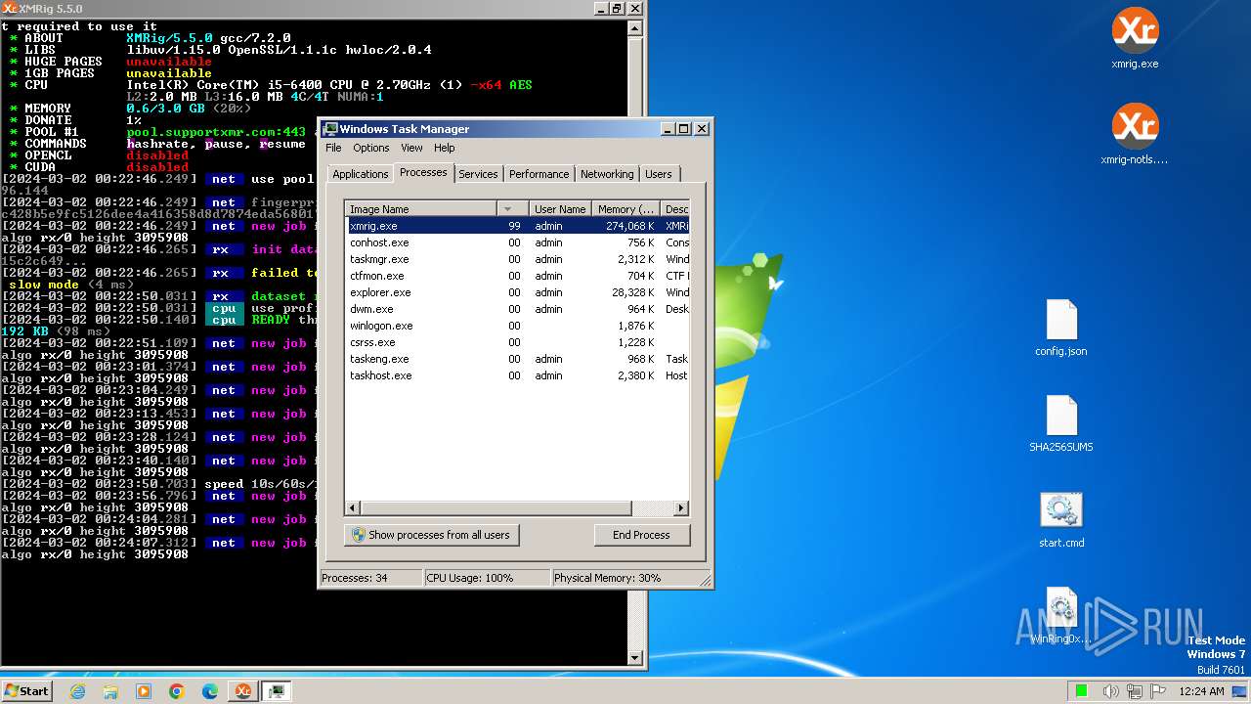Select the SHA256SUMS desktop file
The height and width of the screenshot is (704, 1251).
(1061, 423)
